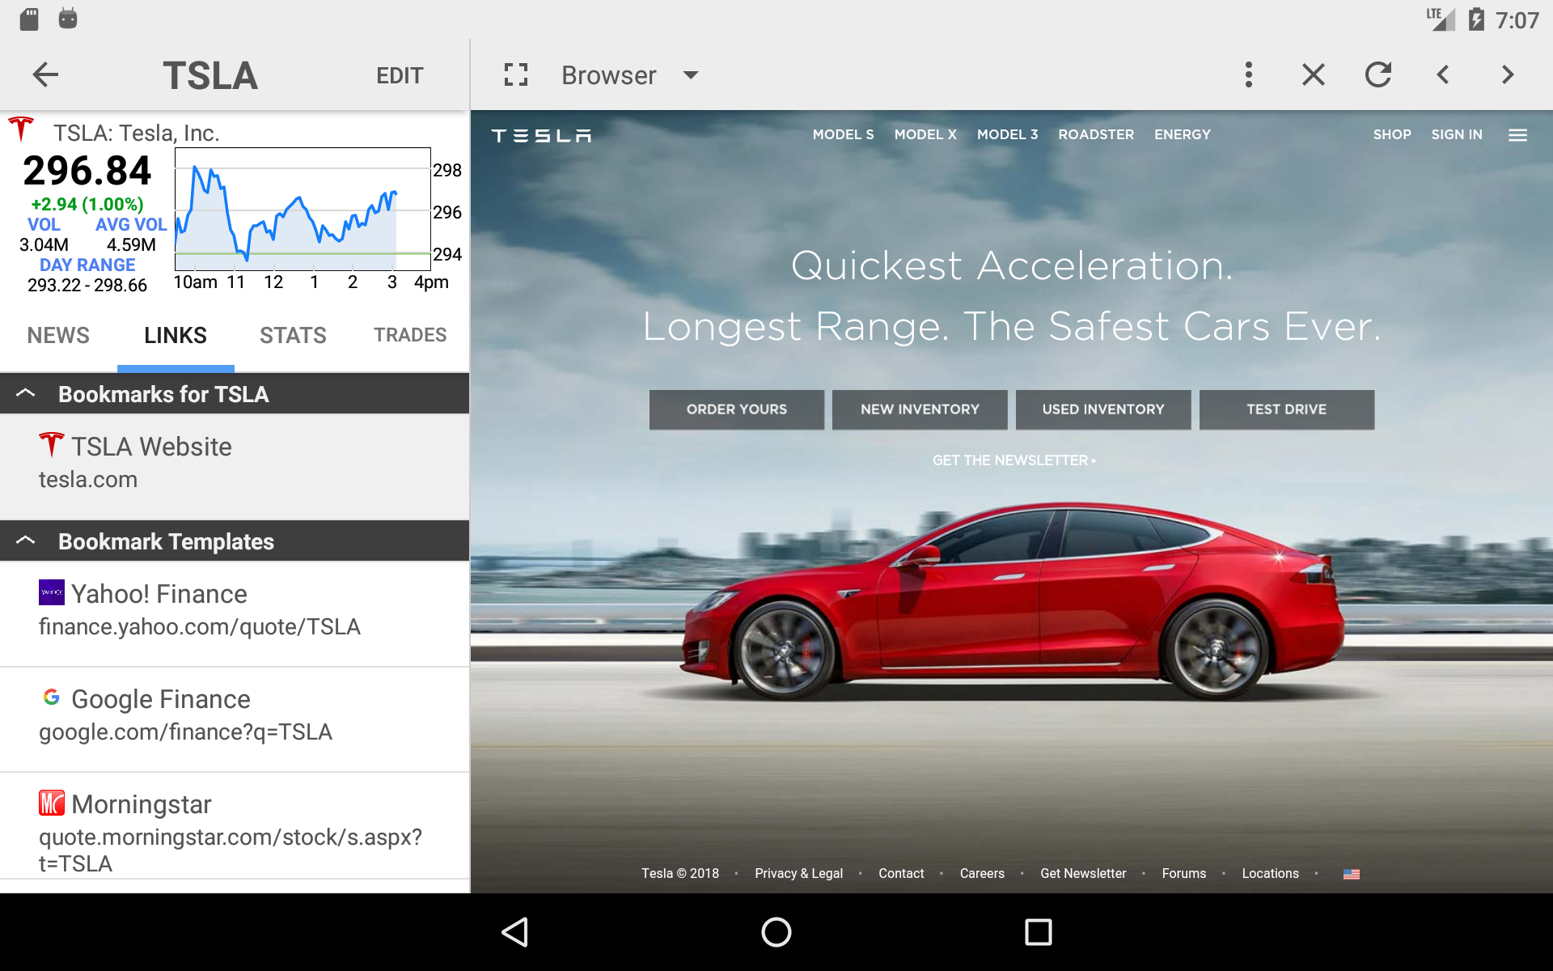
Task: Open Locations footer link
Action: pyautogui.click(x=1270, y=873)
